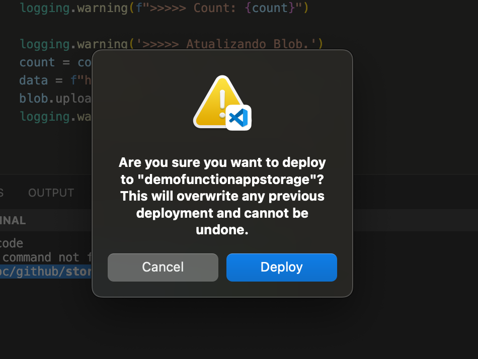Image resolution: width=478 pixels, height=359 pixels.
Task: Click the 'count =' code line
Action: 55,62
